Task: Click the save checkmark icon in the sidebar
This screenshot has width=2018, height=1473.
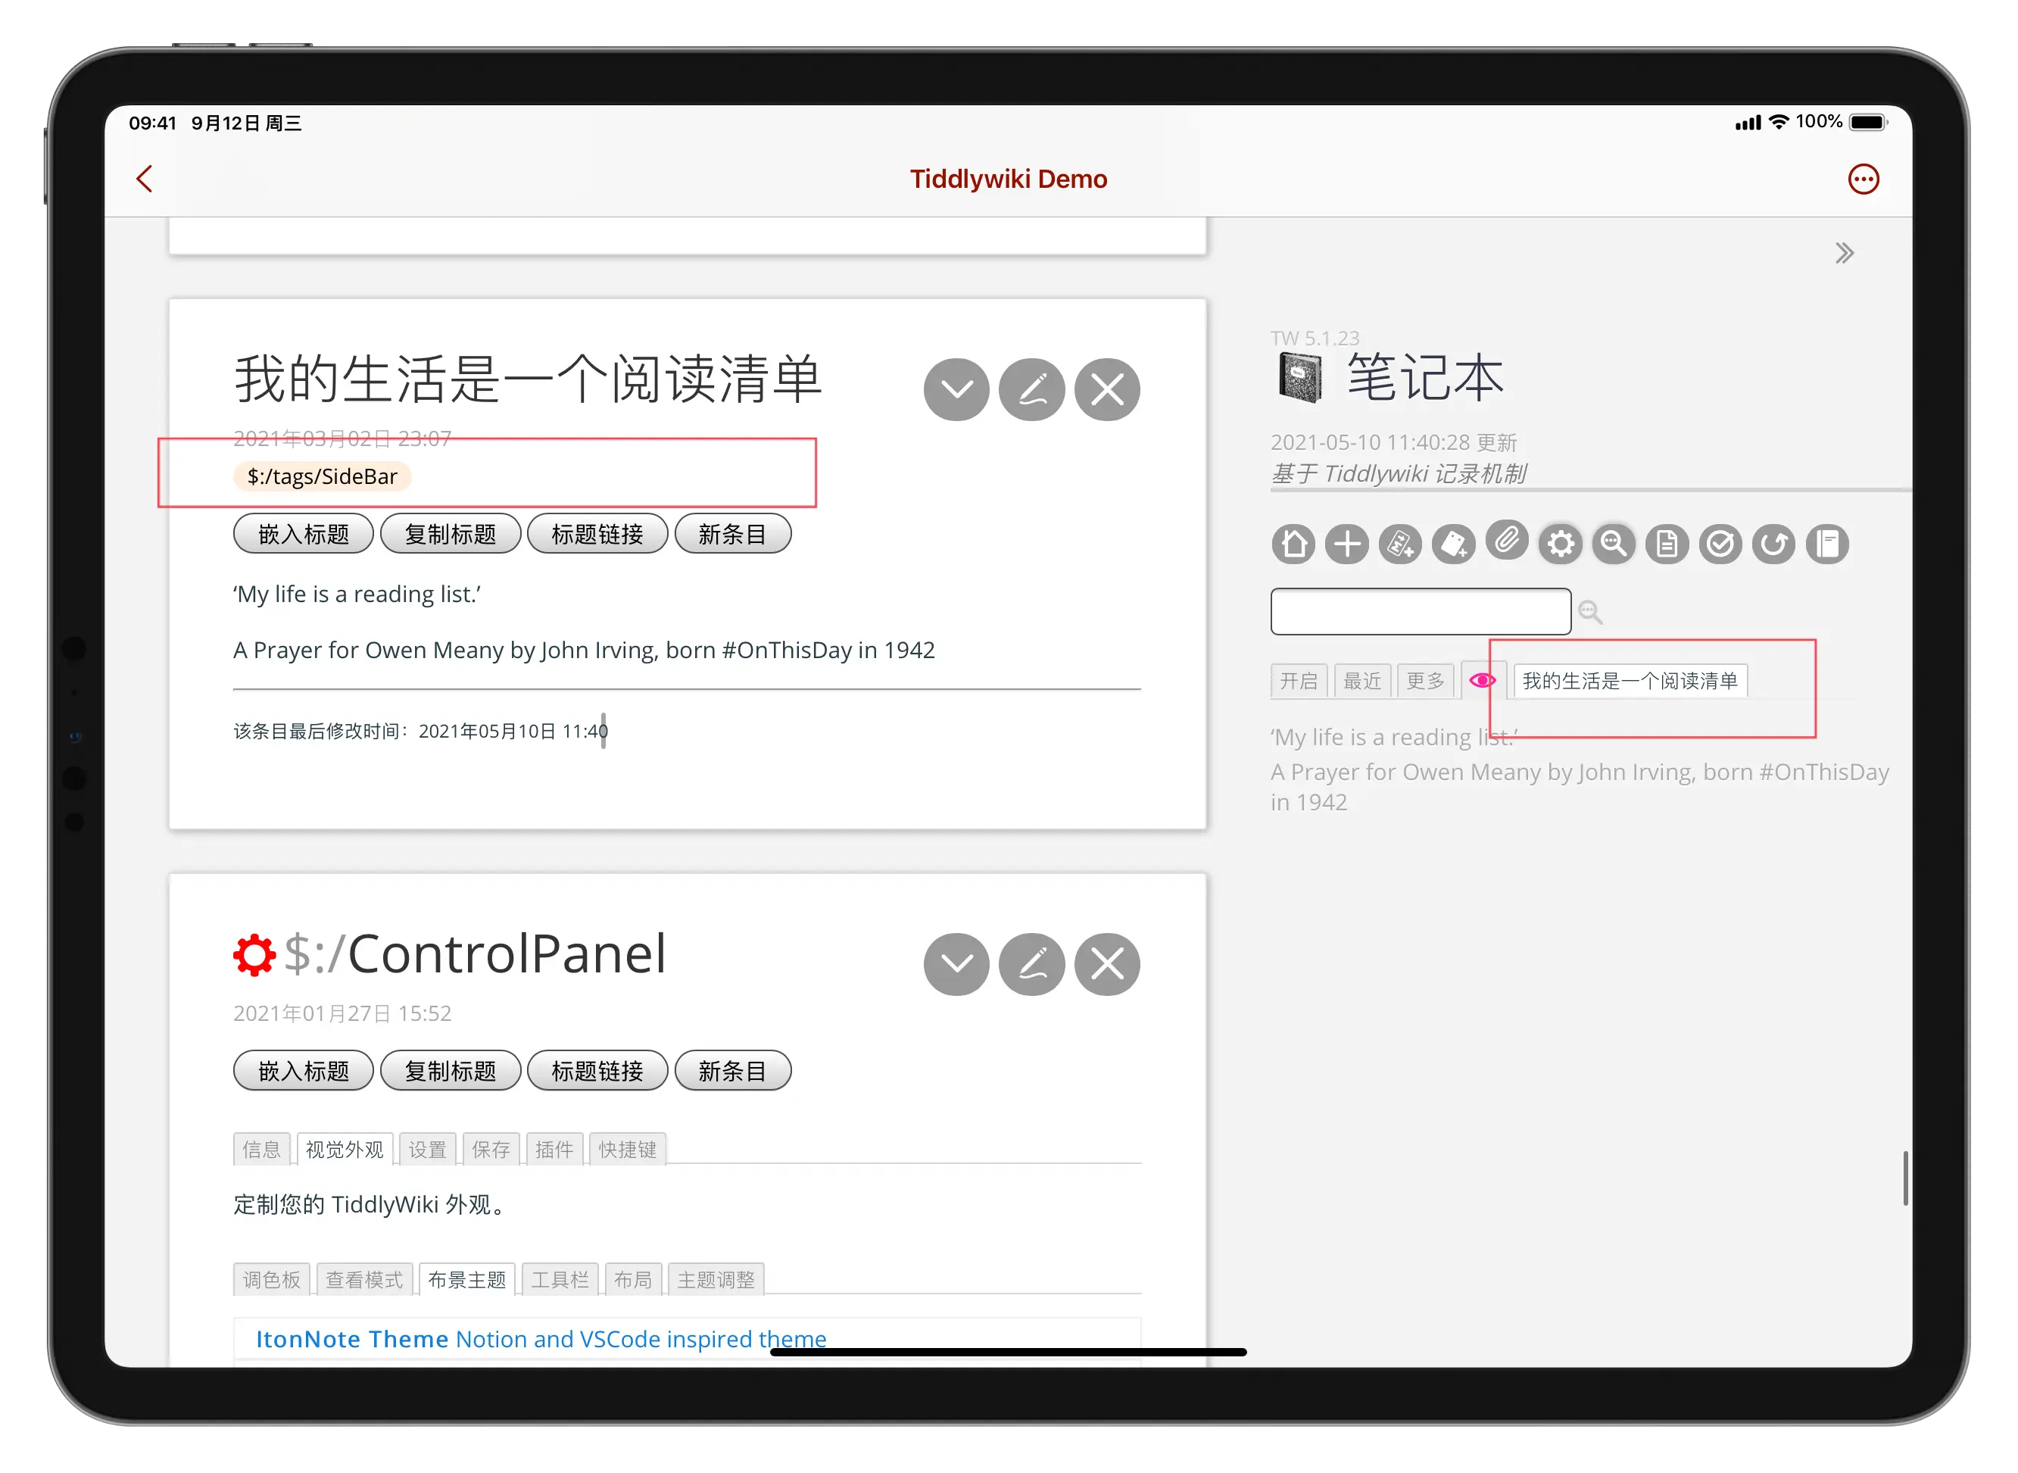Action: [x=1720, y=544]
